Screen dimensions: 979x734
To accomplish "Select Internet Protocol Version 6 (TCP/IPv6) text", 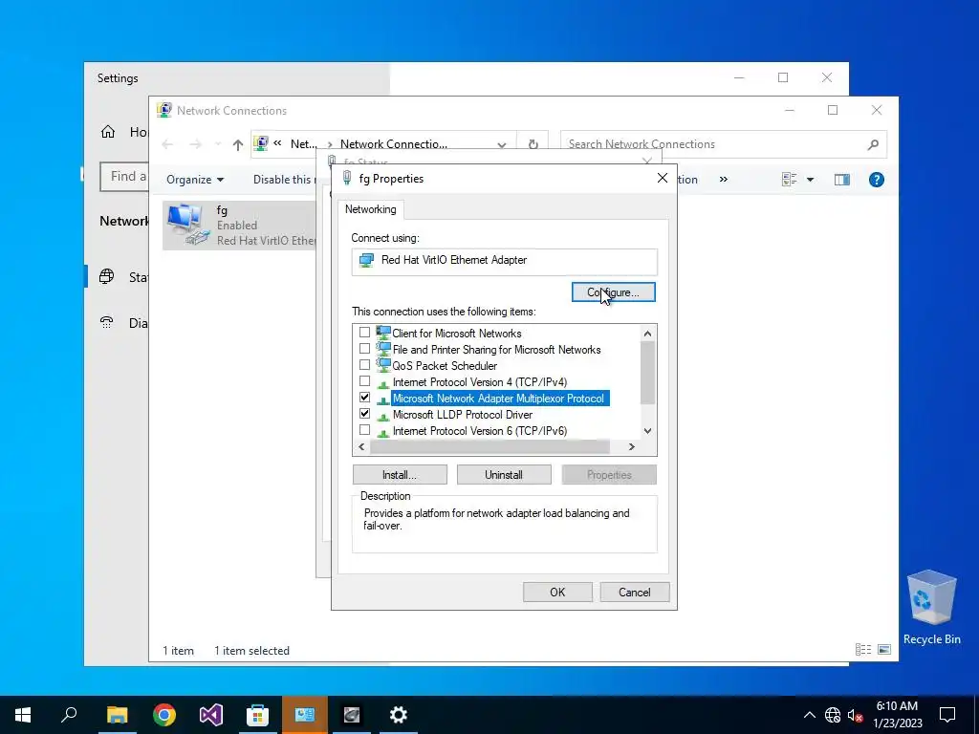I will coord(480,431).
